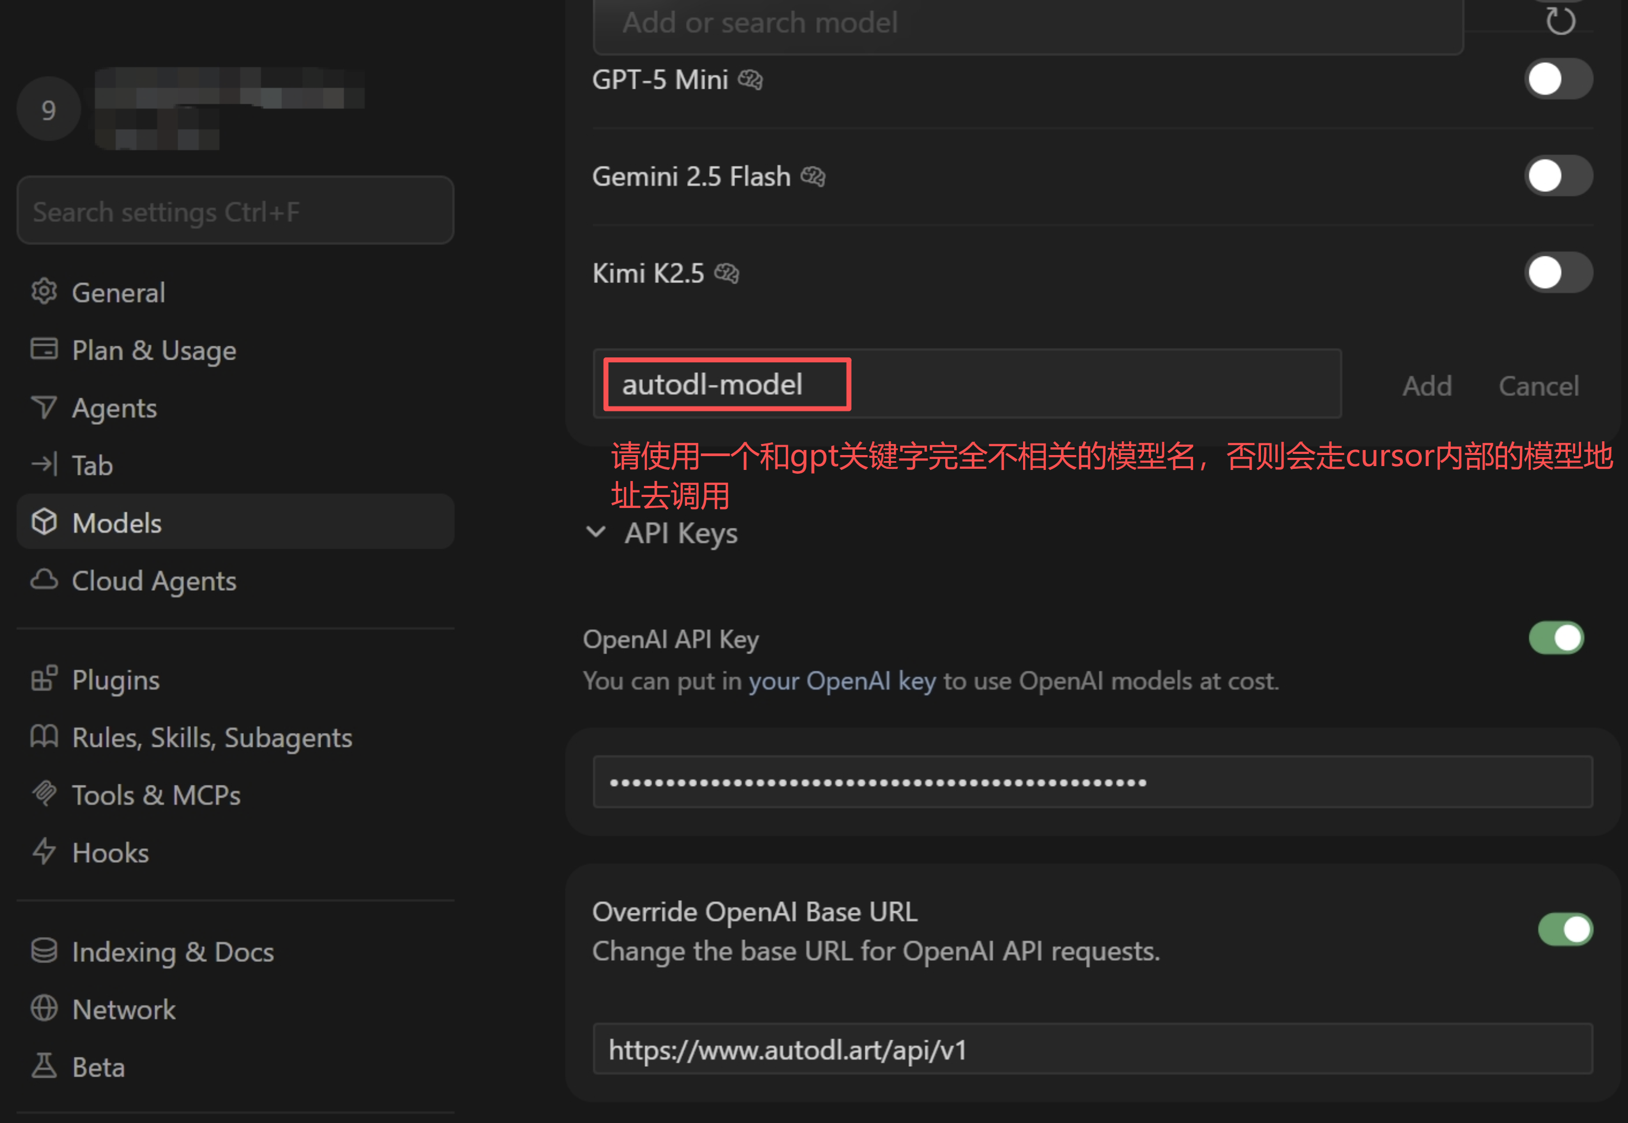
Task: Open the 'your OpenAI key' link
Action: 842,681
